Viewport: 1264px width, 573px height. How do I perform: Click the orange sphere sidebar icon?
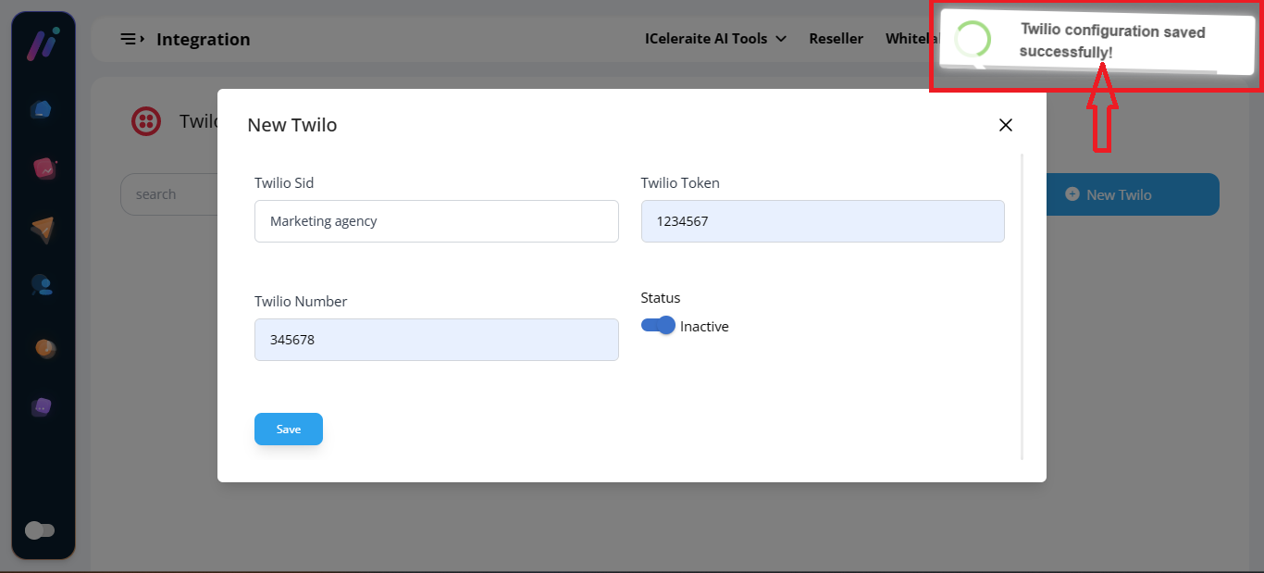[x=44, y=347]
